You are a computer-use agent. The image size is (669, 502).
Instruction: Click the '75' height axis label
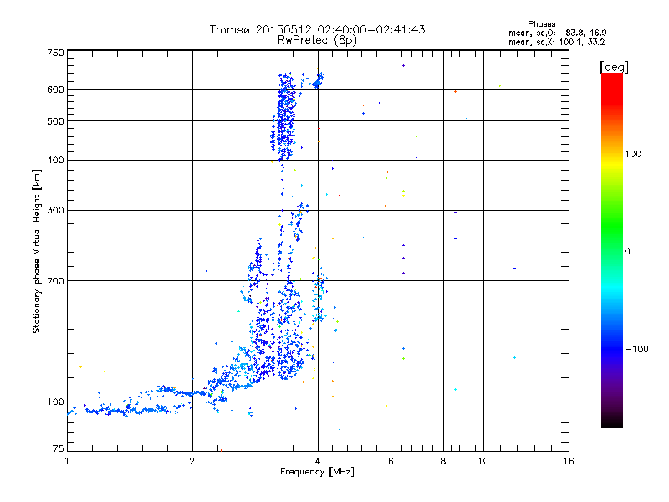59,448
